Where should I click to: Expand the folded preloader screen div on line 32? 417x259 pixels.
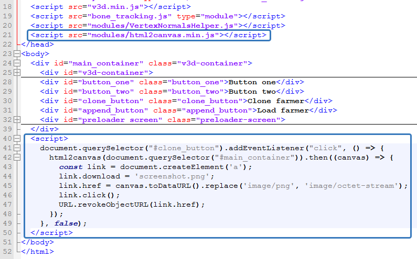click(17, 120)
